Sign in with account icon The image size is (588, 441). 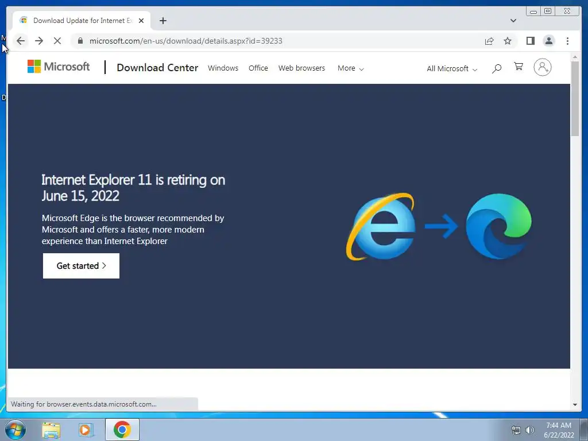pyautogui.click(x=542, y=68)
